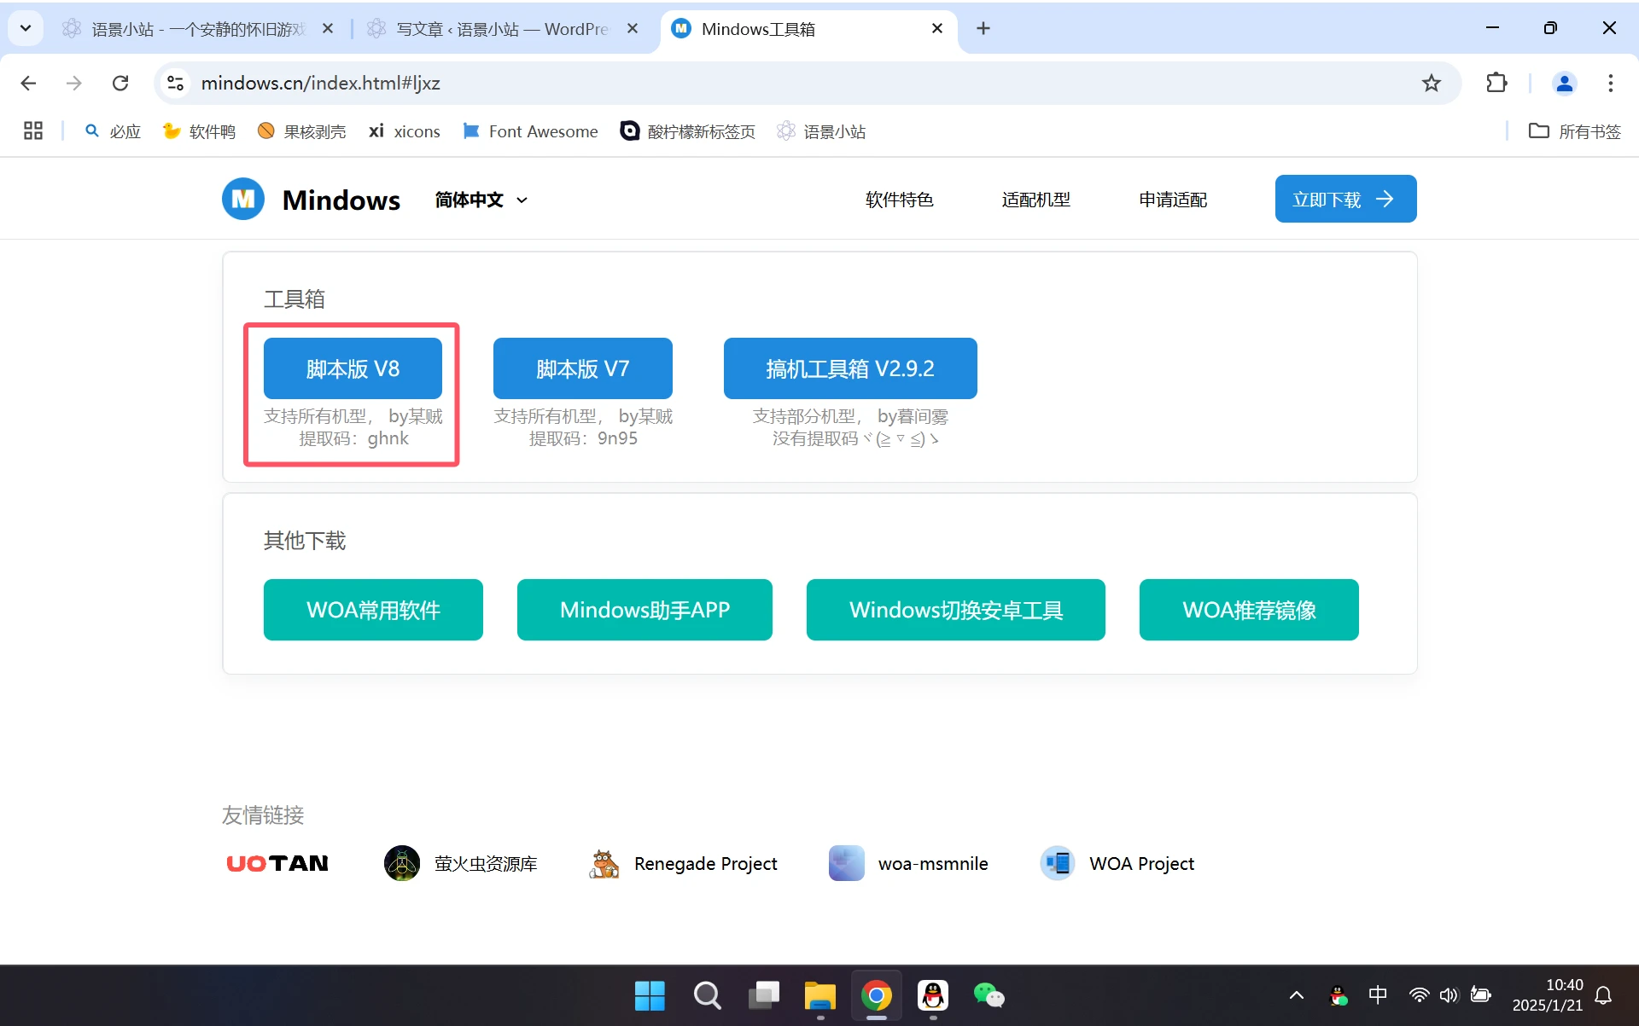Click the 立即下载 button
Image resolution: width=1639 pixels, height=1026 pixels.
click(x=1344, y=199)
